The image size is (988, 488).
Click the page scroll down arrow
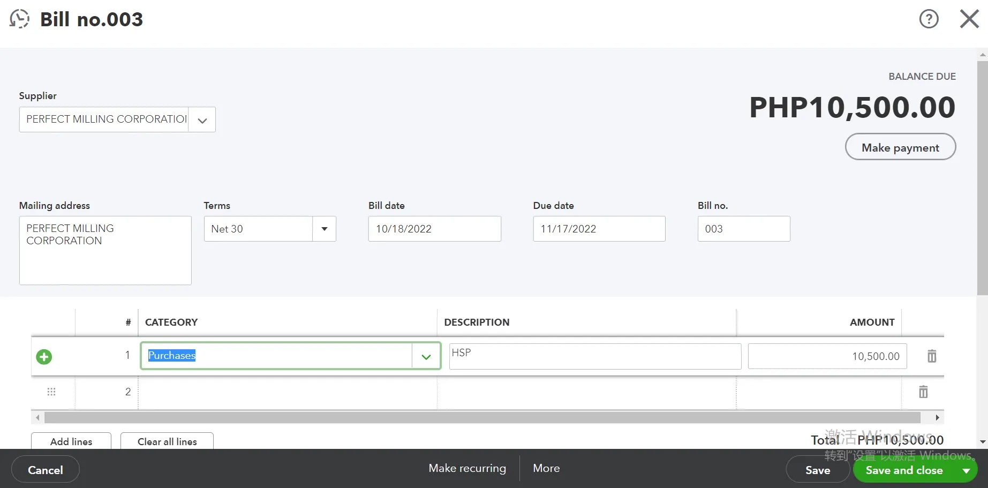tap(982, 442)
